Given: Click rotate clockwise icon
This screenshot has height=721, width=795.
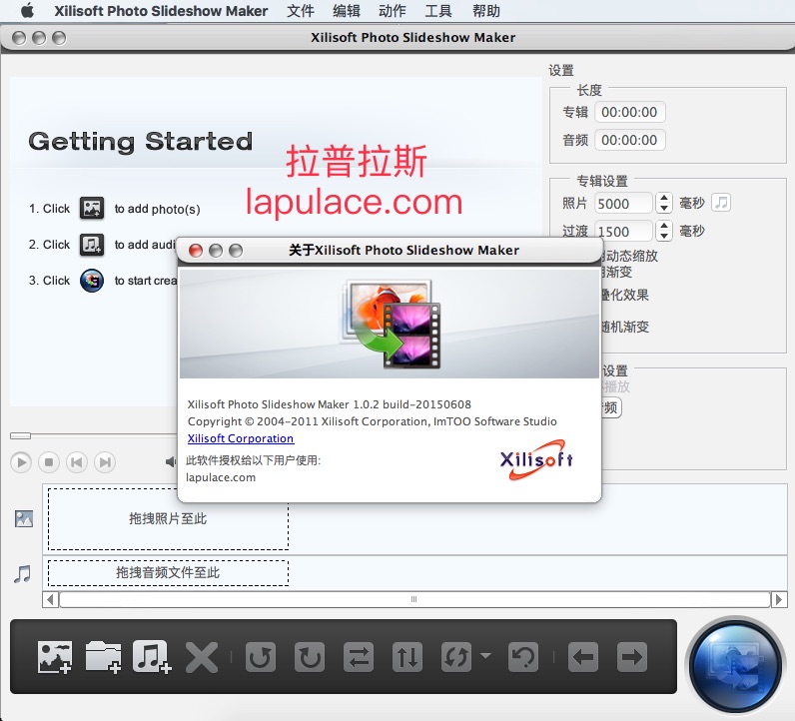Looking at the screenshot, I should click(310, 657).
